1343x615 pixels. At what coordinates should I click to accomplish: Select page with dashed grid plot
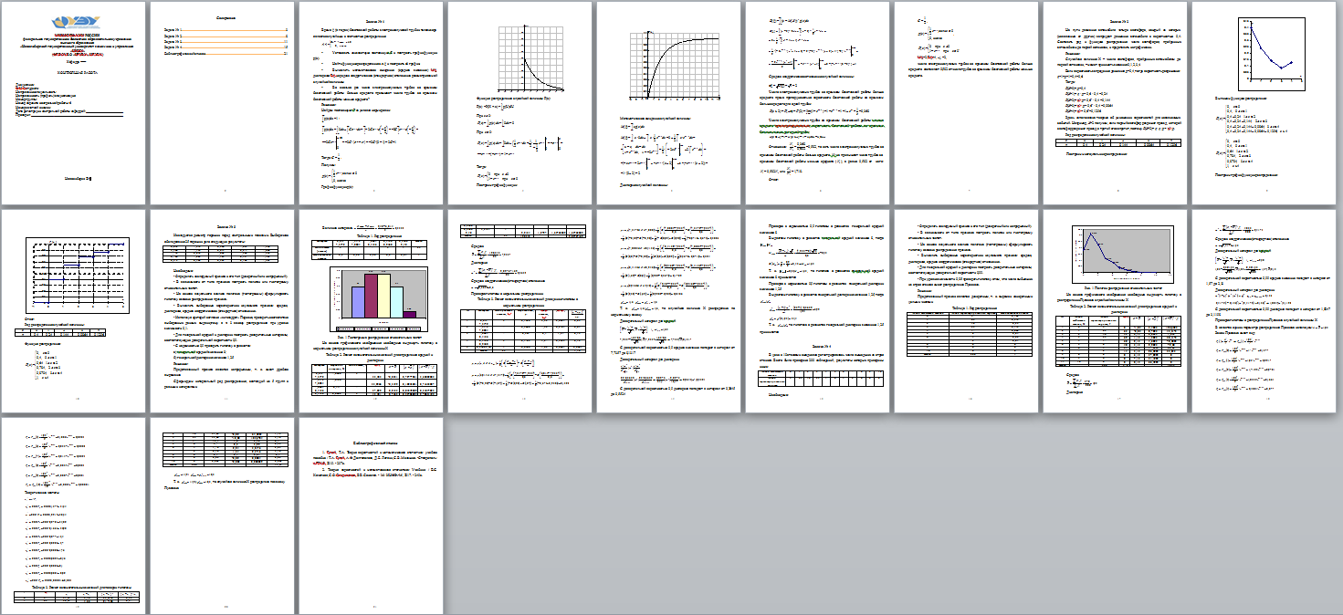(75, 312)
